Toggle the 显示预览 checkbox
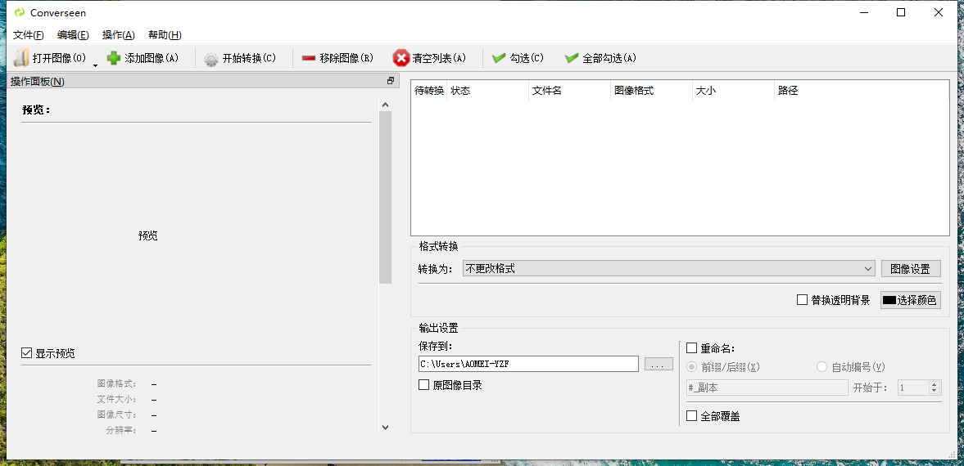Image resolution: width=964 pixels, height=466 pixels. click(x=26, y=353)
